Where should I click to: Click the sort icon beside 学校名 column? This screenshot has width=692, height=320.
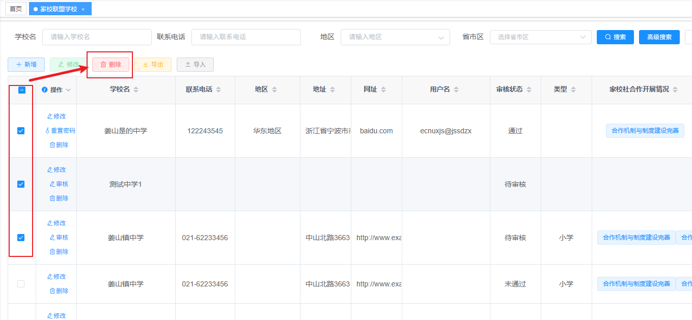point(136,90)
